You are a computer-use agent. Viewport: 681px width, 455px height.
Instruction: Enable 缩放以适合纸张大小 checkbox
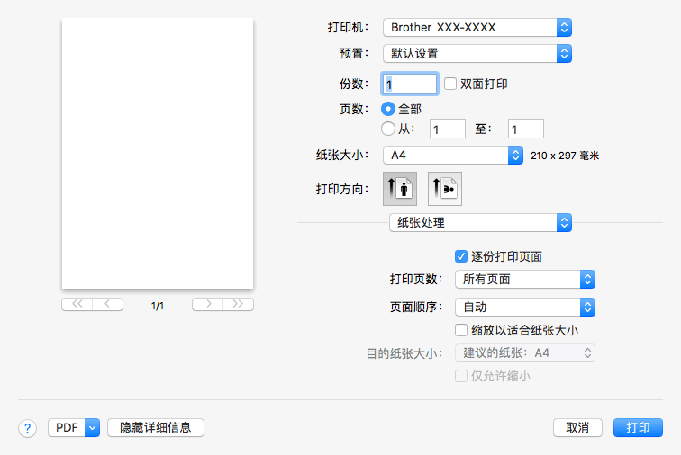(x=462, y=330)
